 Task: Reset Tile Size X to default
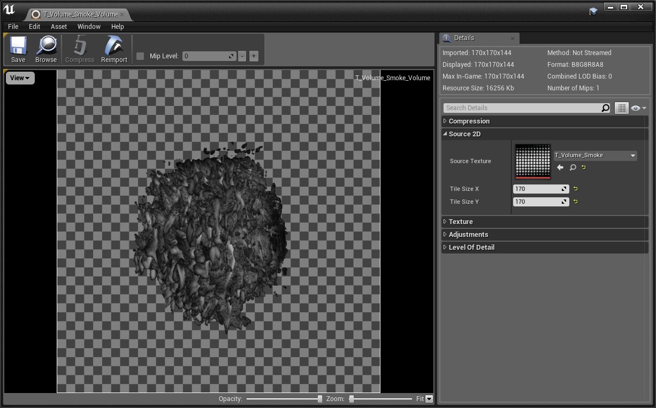pos(576,189)
